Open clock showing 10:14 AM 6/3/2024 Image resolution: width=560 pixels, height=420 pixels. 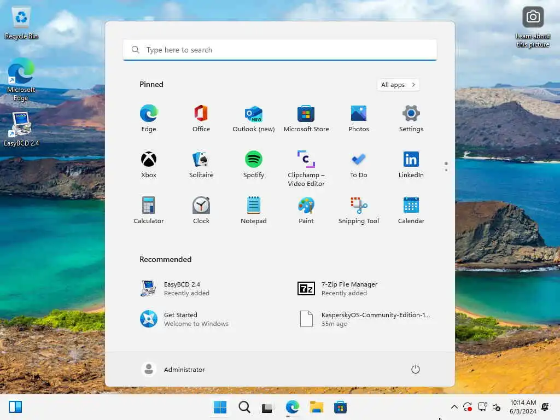(x=523, y=407)
